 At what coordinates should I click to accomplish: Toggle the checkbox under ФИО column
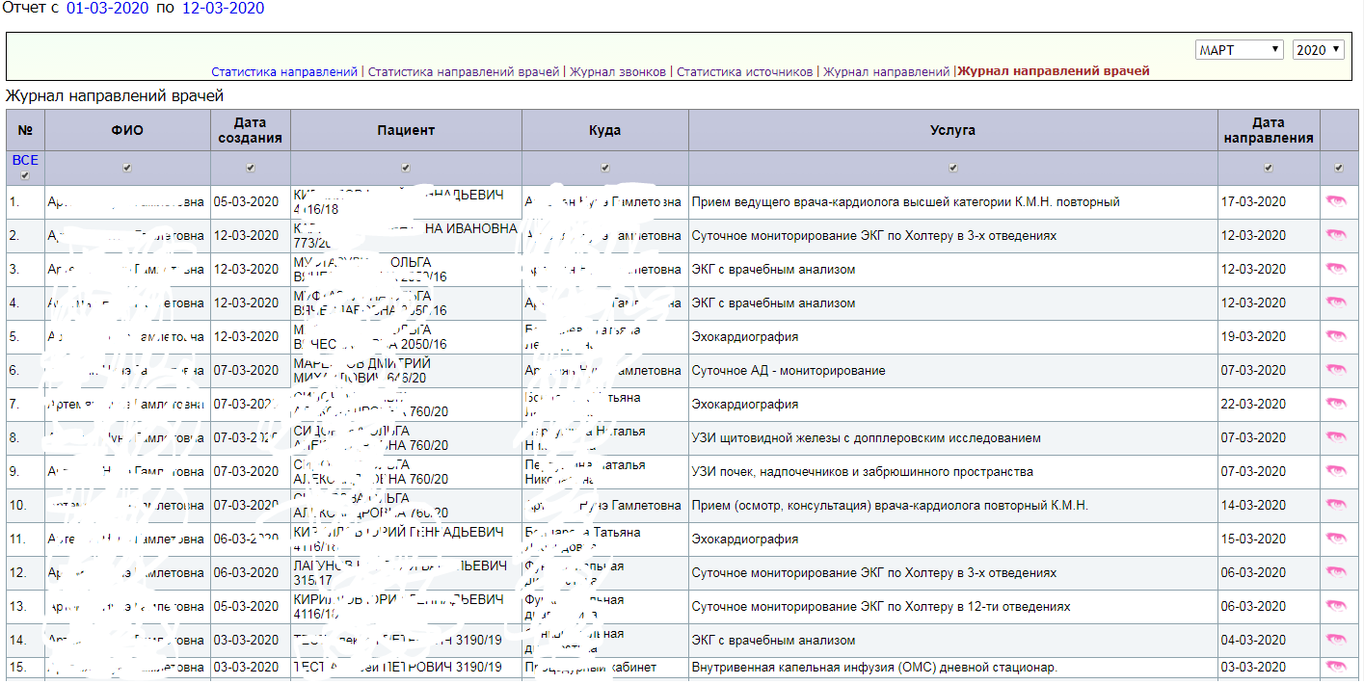click(x=127, y=169)
